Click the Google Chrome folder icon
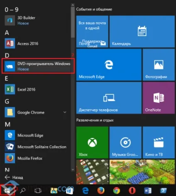176x196 pixels. click(x=10, y=112)
